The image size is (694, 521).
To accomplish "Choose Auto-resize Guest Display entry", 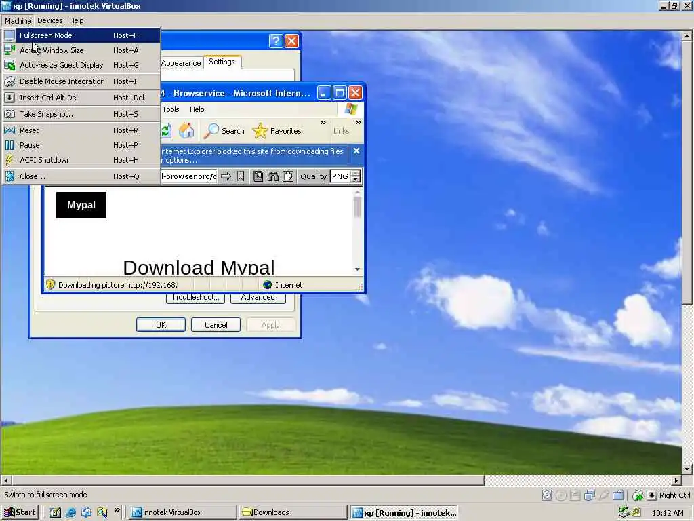I will point(81,65).
